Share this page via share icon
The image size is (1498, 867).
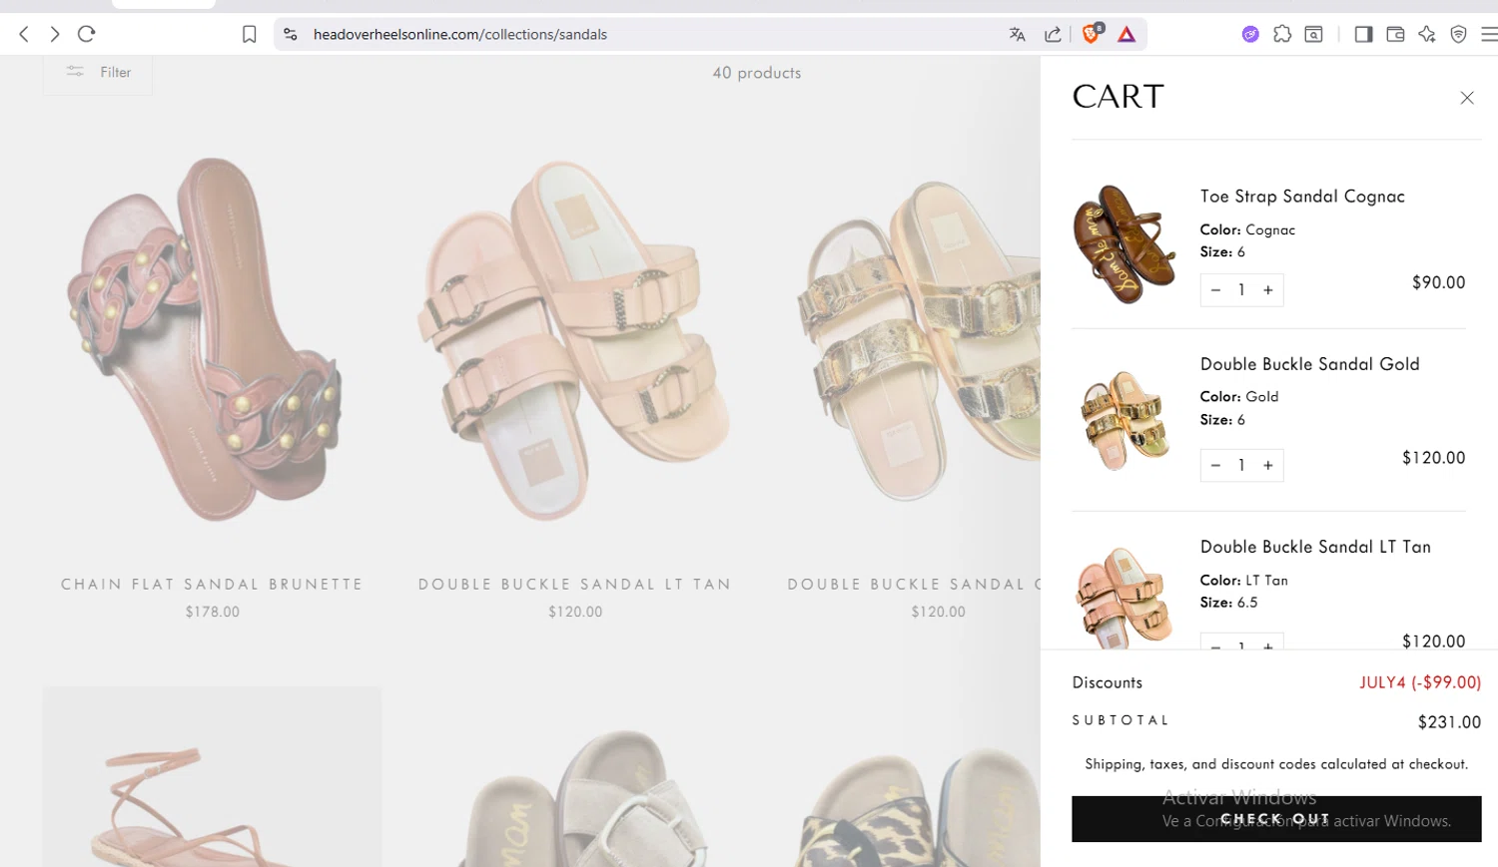click(1053, 34)
